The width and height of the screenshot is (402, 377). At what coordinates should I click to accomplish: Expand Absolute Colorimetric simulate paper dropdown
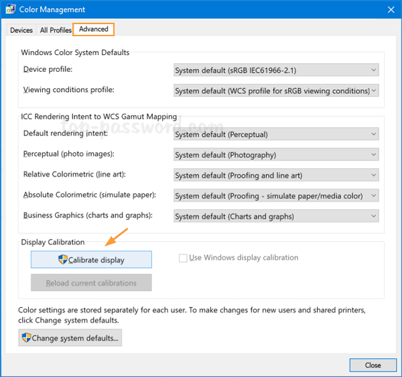(276, 196)
